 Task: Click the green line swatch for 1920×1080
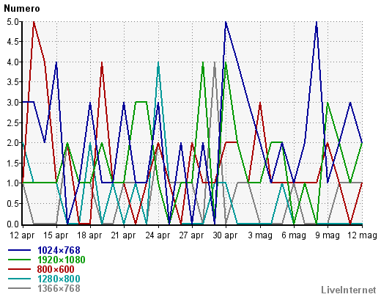click(20, 260)
